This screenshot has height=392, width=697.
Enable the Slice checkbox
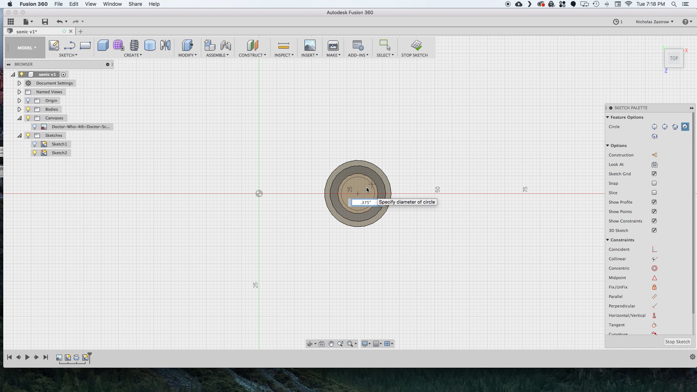(x=654, y=193)
